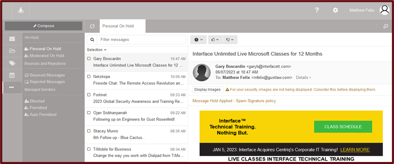Screen dimensions: 394x164
Task: Click sender address garyb@interfacett.com
Action: coord(268,67)
